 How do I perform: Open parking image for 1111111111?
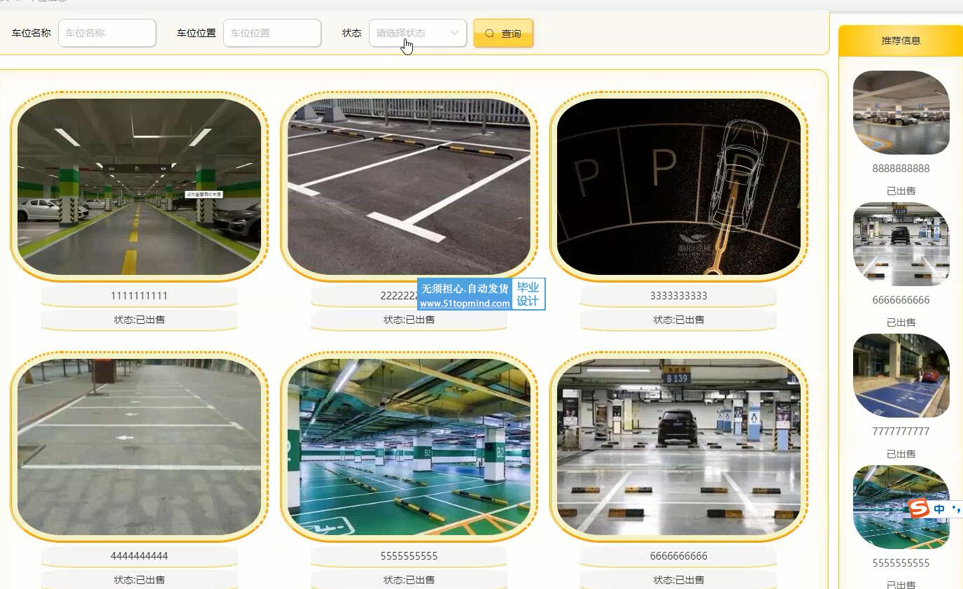coord(139,187)
